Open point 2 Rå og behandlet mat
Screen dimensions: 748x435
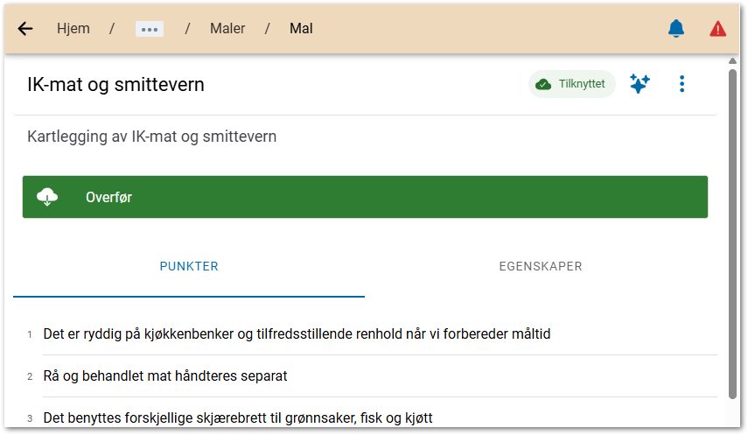pos(165,376)
